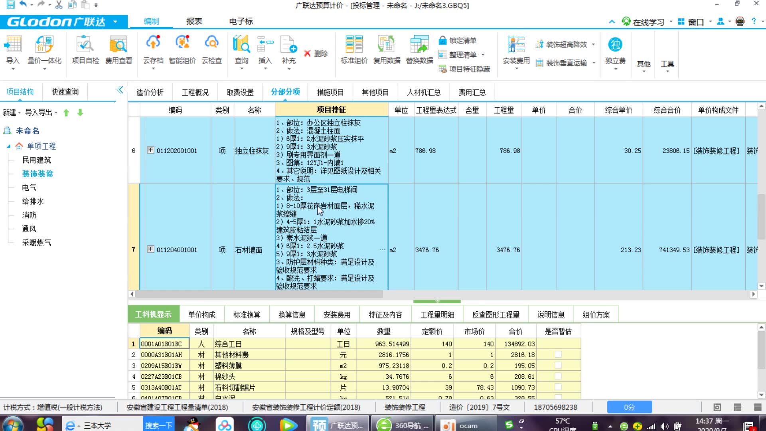Switch to 快速查询 panel
Image resolution: width=766 pixels, height=431 pixels.
click(x=65, y=91)
